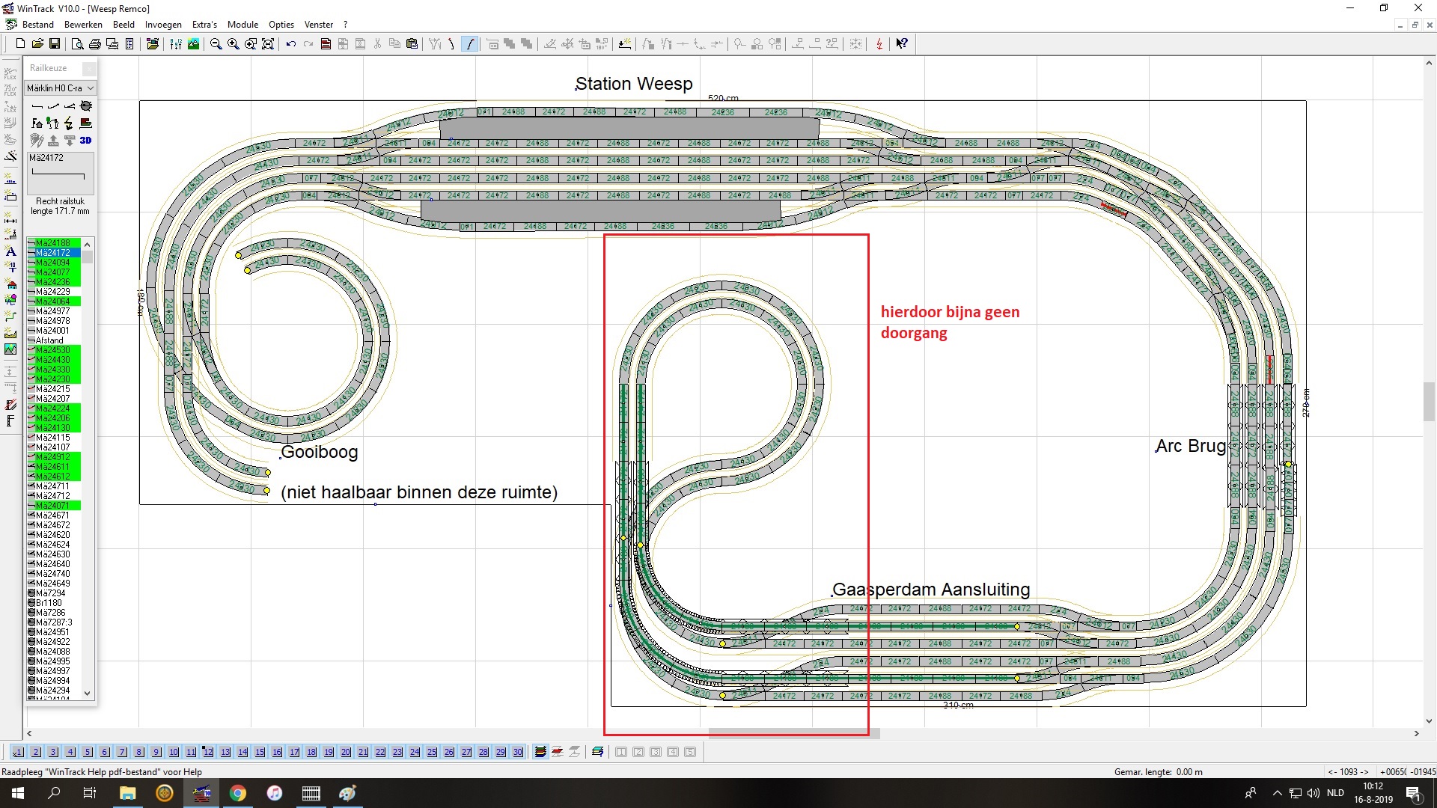Select track Mä24912 in list

coord(53,457)
